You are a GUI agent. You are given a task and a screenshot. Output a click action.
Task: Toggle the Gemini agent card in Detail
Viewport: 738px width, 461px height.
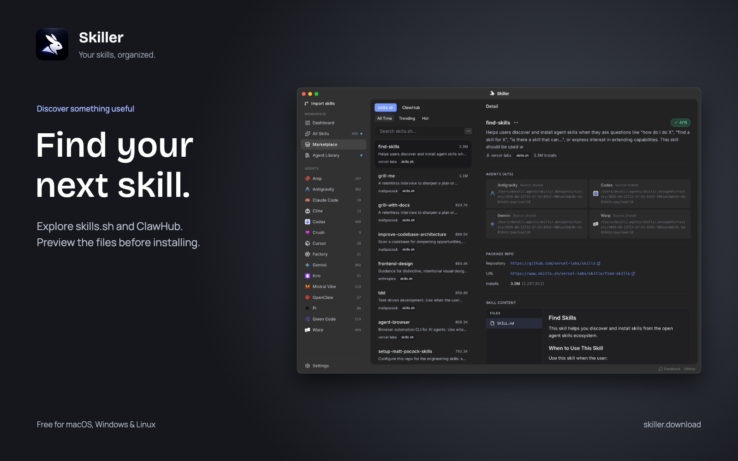[536, 224]
